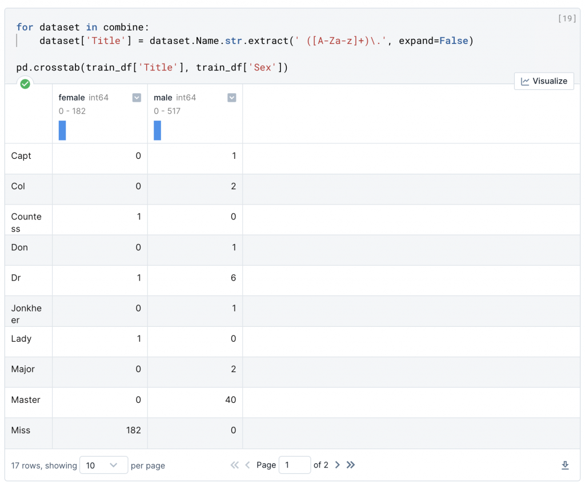The width and height of the screenshot is (585, 484).
Task: Expand the rows per page selector
Action: click(103, 466)
